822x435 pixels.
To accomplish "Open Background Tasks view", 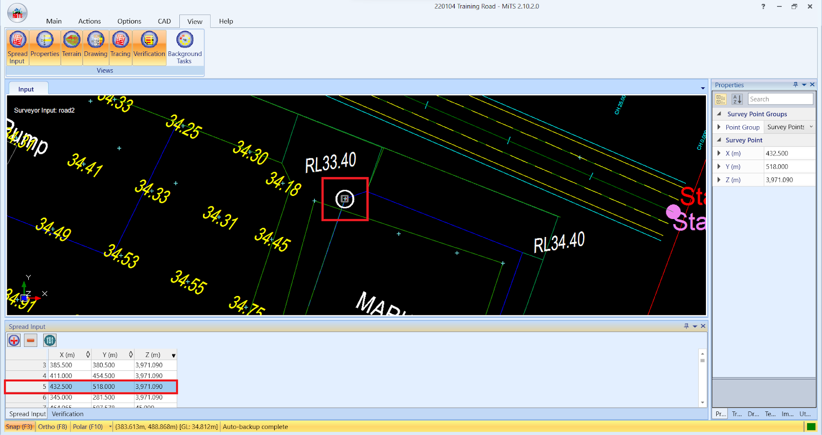I will (x=185, y=47).
